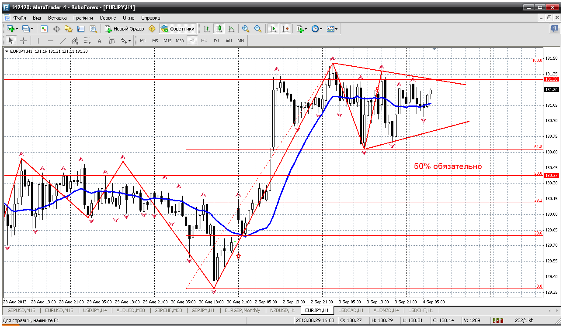The image size is (563, 326).
Task: Switch timeframe to M5
Action: tap(155, 41)
